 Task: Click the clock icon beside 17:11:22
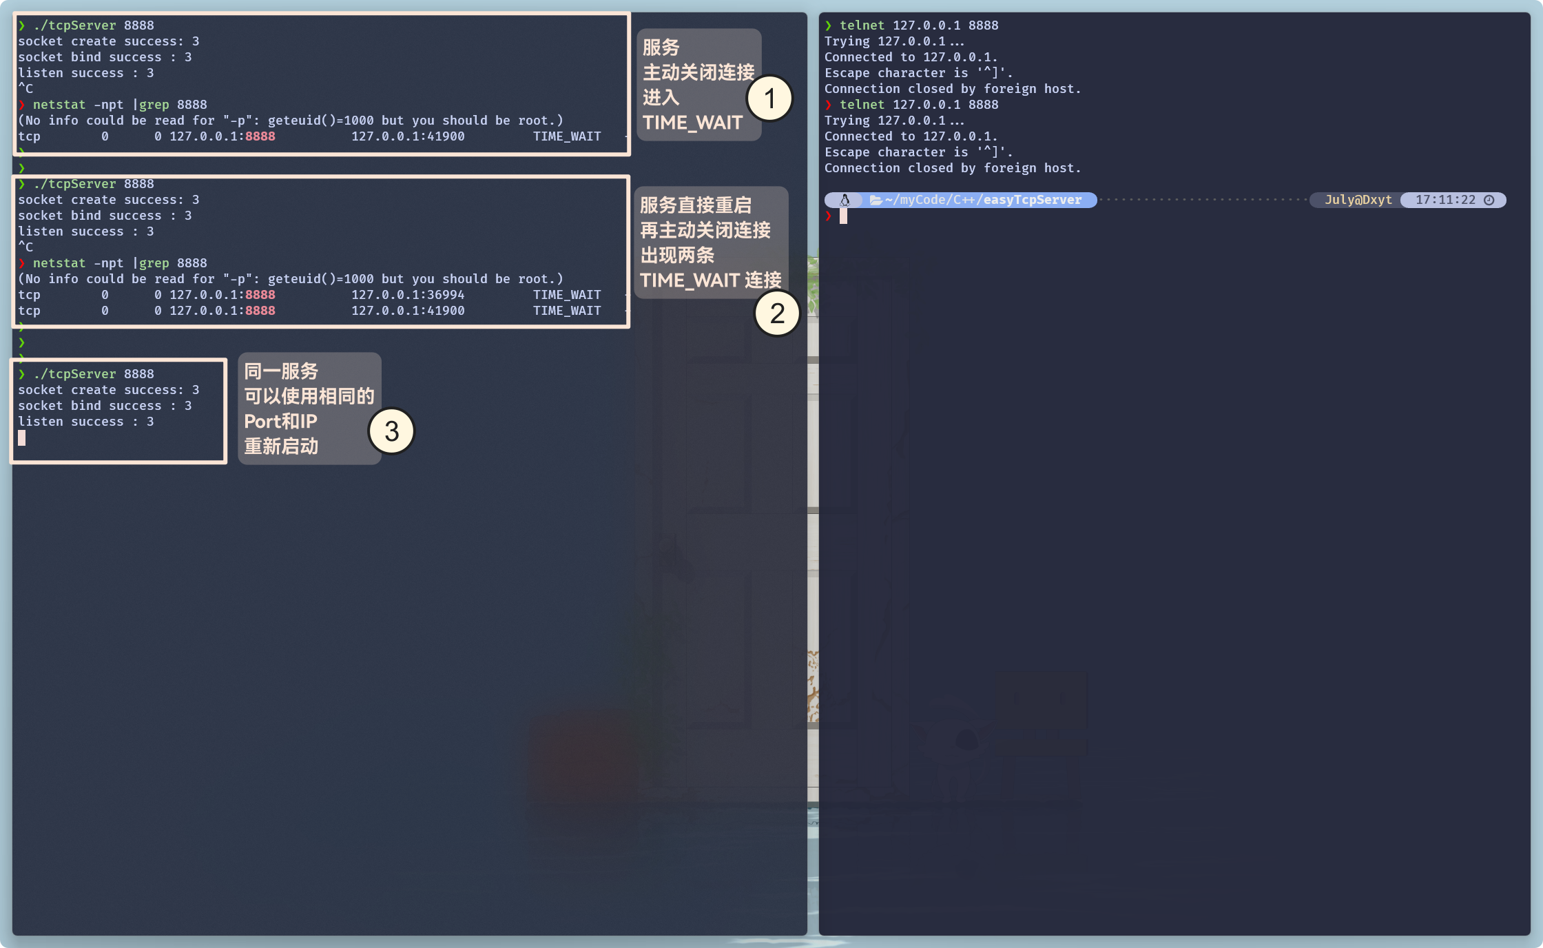1489,200
